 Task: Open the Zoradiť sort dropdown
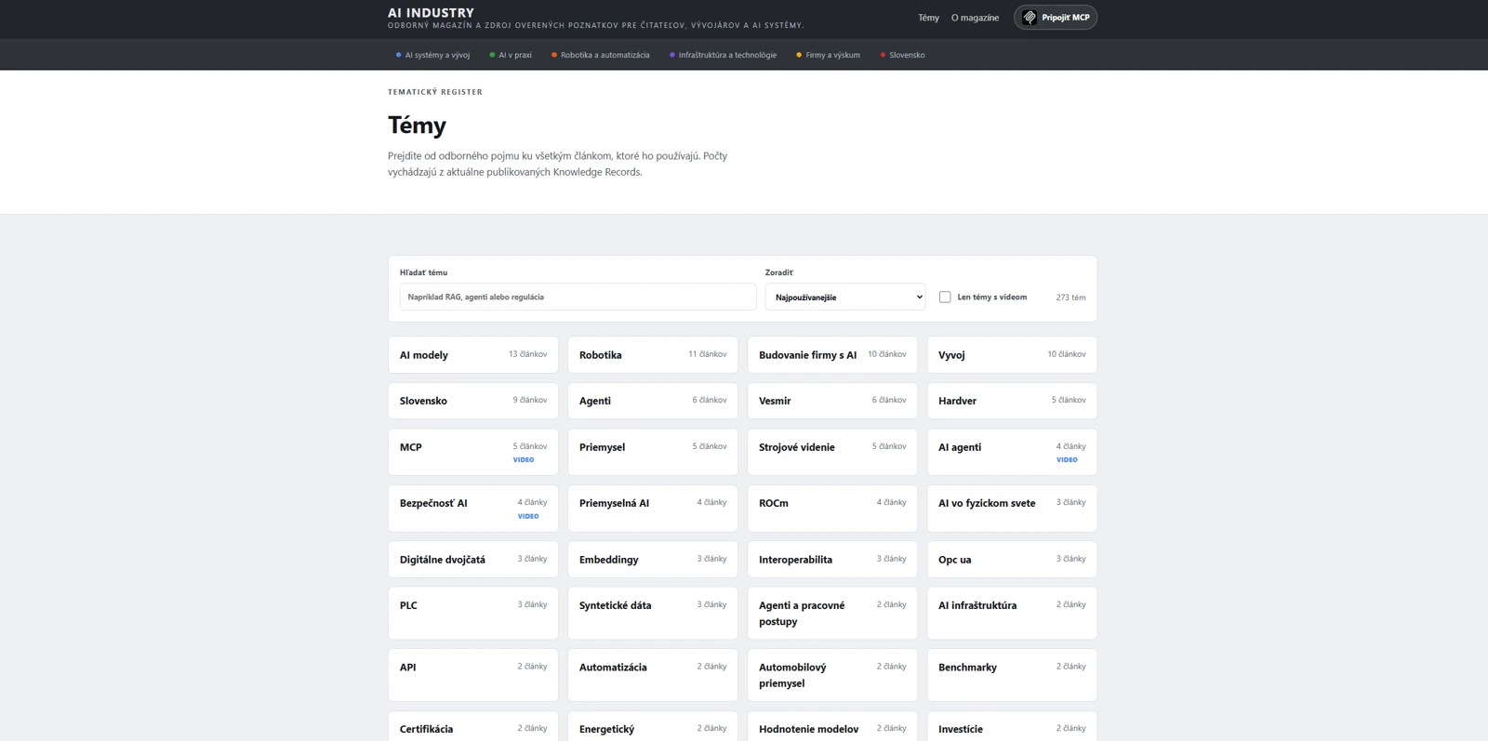point(844,297)
